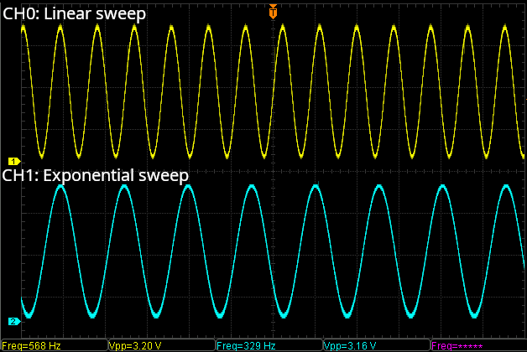527x352 pixels.
Task: Click the cyan channel 2 ground marker
Action: point(14,322)
